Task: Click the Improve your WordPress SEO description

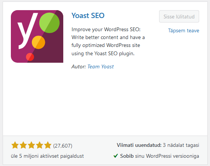Action: pyautogui.click(x=108, y=41)
